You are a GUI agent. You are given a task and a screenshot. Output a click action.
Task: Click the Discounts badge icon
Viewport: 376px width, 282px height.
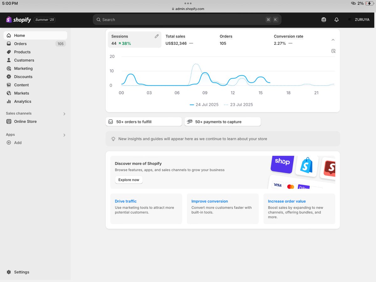tap(9, 77)
